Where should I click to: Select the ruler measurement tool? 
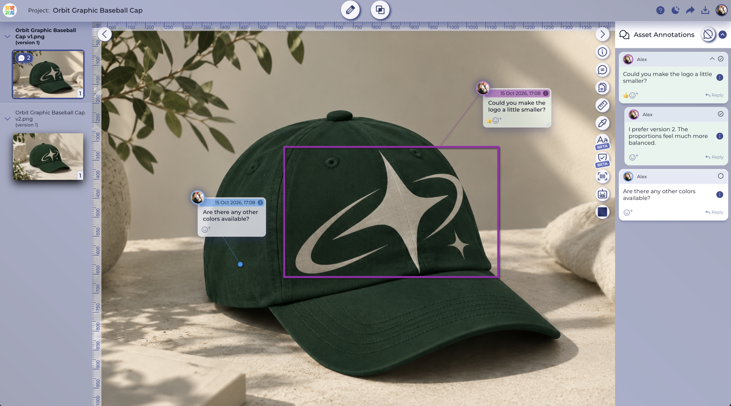602,105
